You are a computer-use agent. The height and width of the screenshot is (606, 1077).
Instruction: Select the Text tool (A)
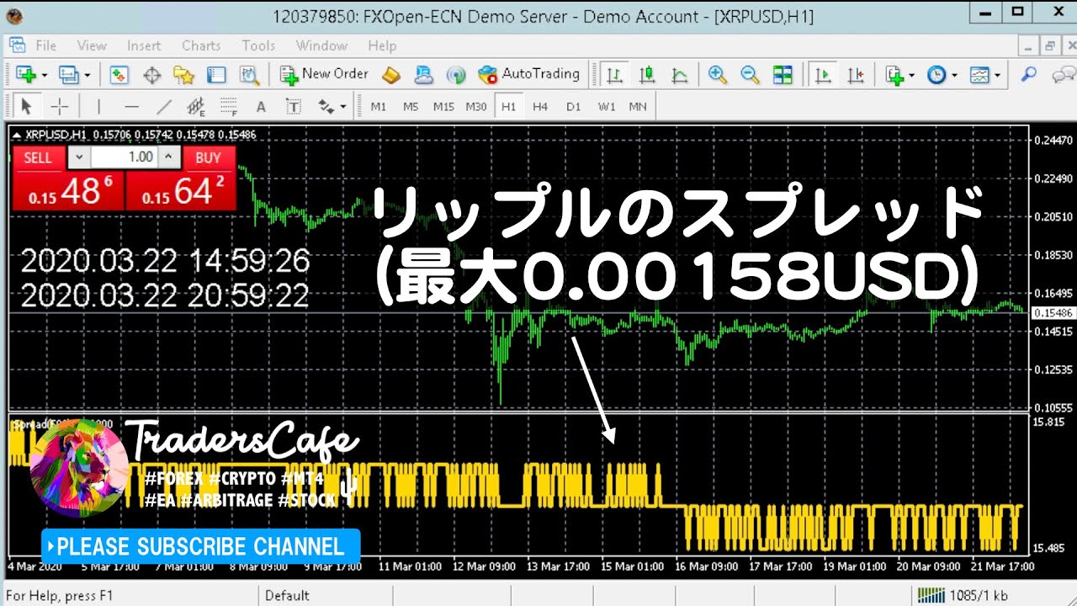pos(261,107)
